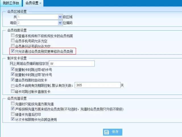
Task: Toggle 批量制卡时跳过带7的卡号 checkbox
Action: tap(13, 74)
